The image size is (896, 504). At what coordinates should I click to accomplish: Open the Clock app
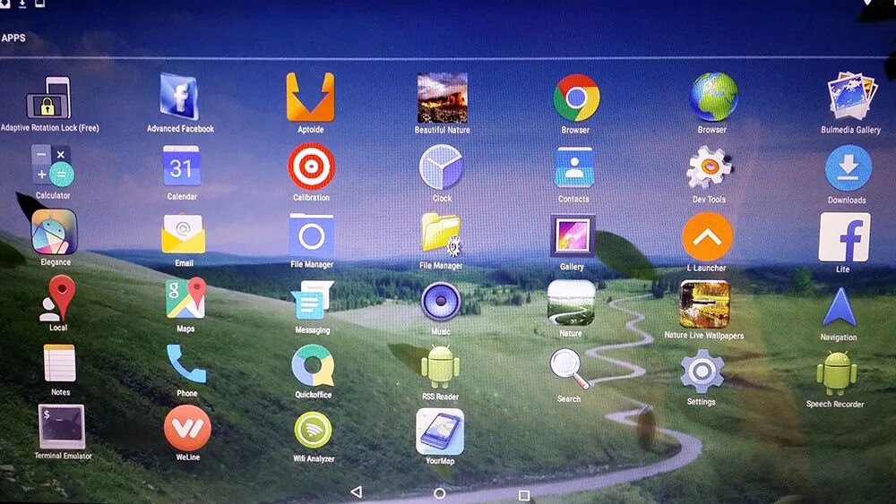click(441, 167)
